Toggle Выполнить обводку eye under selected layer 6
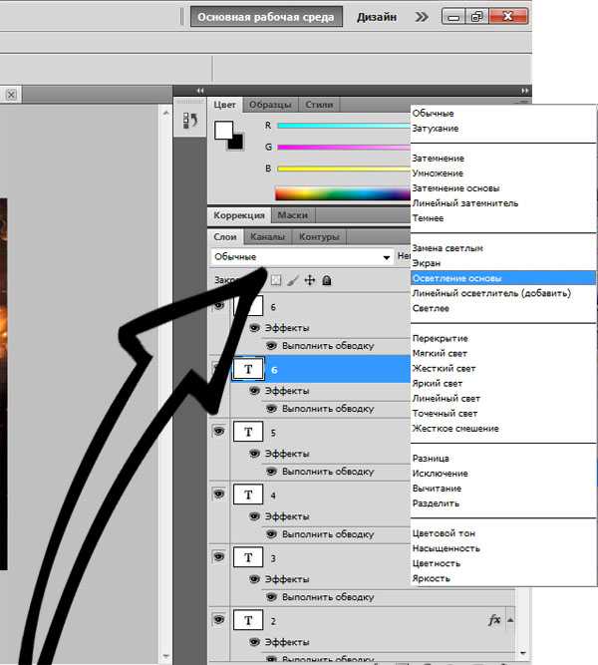The height and width of the screenshot is (665, 598). (271, 409)
